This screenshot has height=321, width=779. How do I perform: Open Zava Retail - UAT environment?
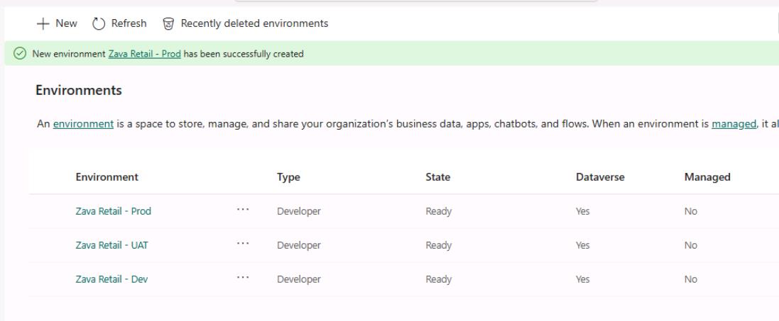[111, 245]
